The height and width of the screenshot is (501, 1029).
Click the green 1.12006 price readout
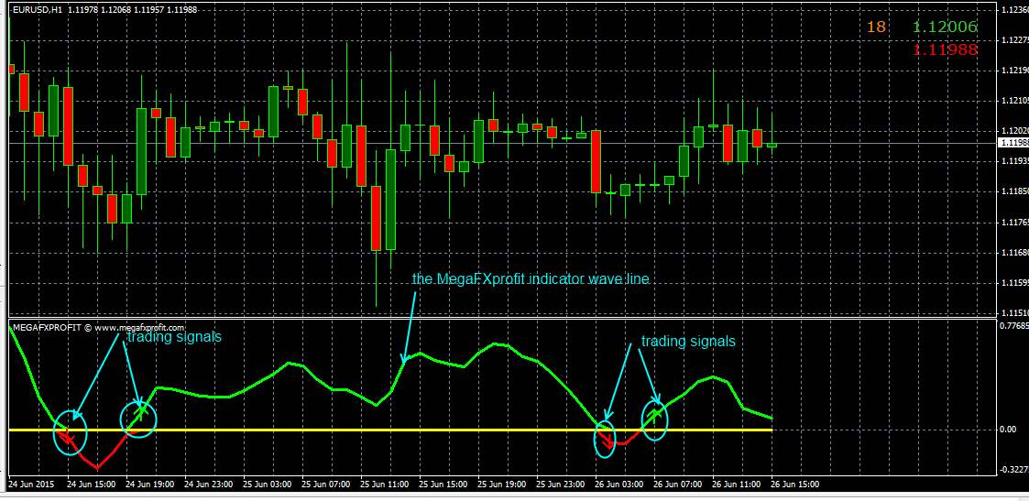(945, 27)
